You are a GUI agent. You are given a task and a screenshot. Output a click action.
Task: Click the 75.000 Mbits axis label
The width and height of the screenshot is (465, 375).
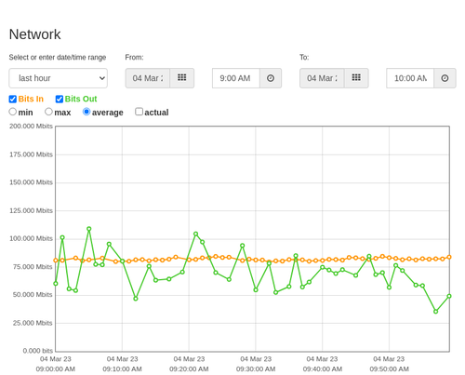tap(33, 267)
